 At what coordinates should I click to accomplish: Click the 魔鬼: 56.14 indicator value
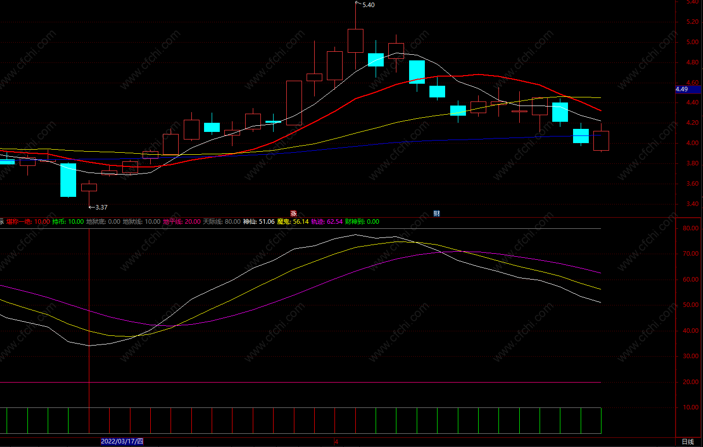(x=293, y=222)
